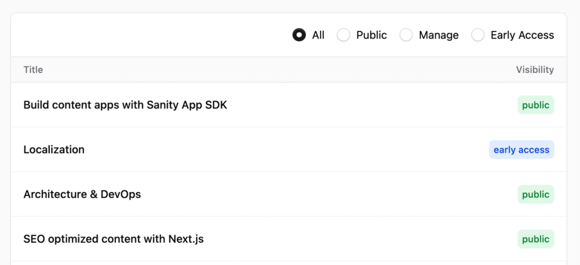Screen dimensions: 580x265
Task: Click the blank middle of the Localization row
Action: click(x=284, y=150)
